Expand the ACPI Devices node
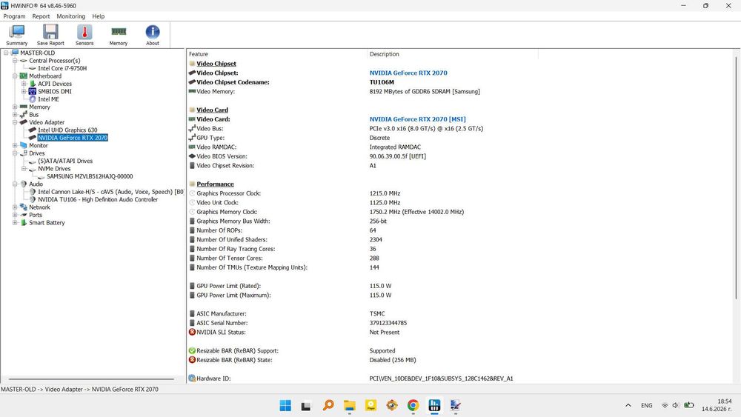Viewport: 741px width, 417px height. click(x=24, y=84)
